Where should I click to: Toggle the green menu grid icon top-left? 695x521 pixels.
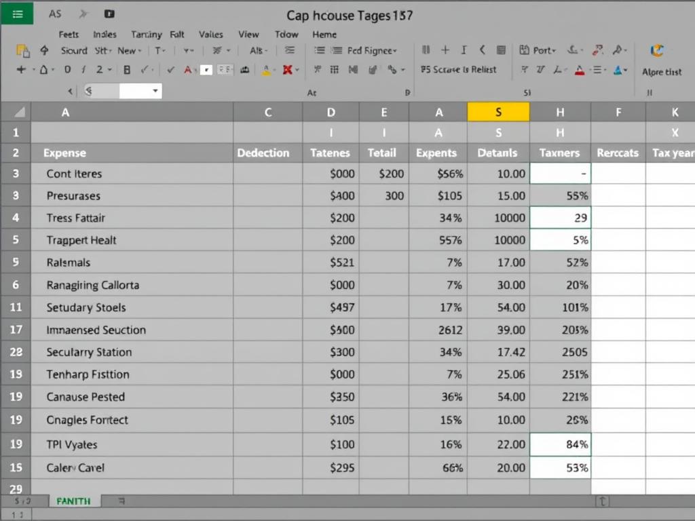[x=17, y=13]
